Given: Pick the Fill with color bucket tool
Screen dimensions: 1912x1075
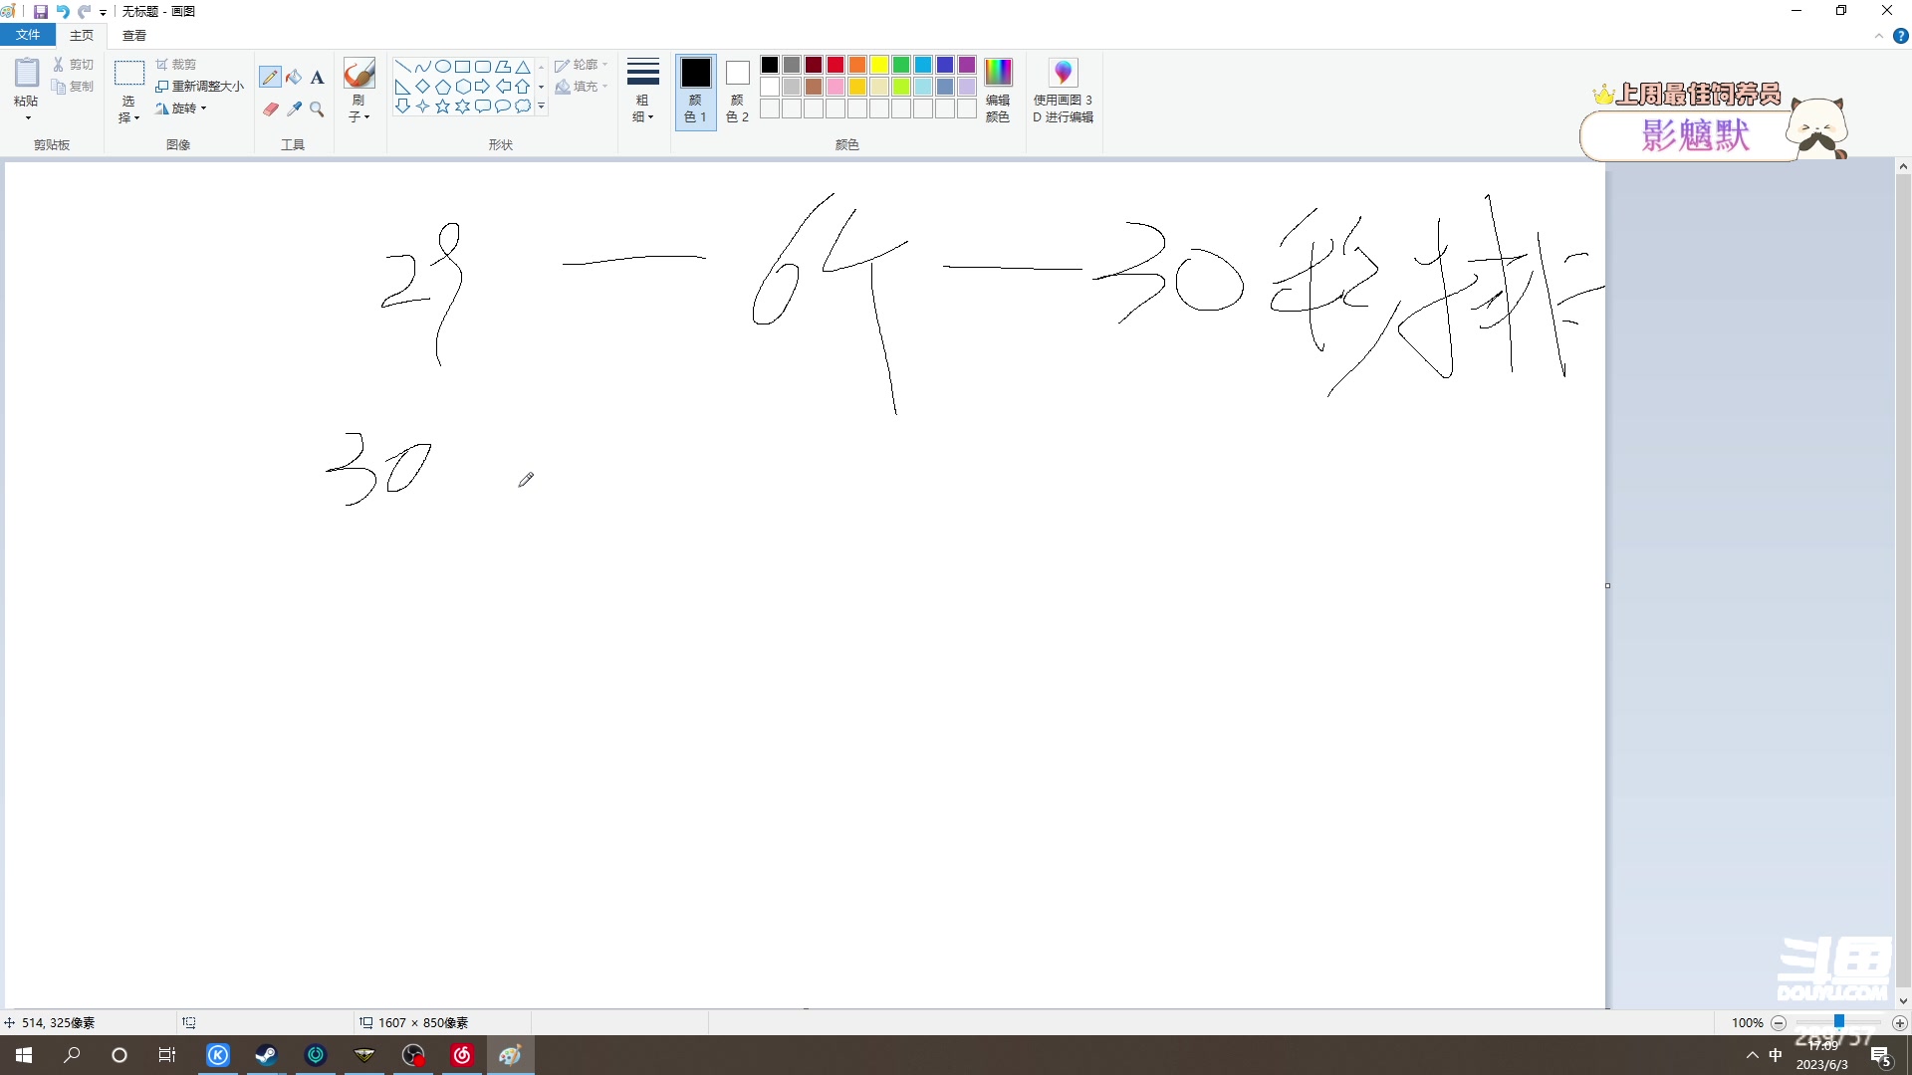Looking at the screenshot, I should (294, 77).
